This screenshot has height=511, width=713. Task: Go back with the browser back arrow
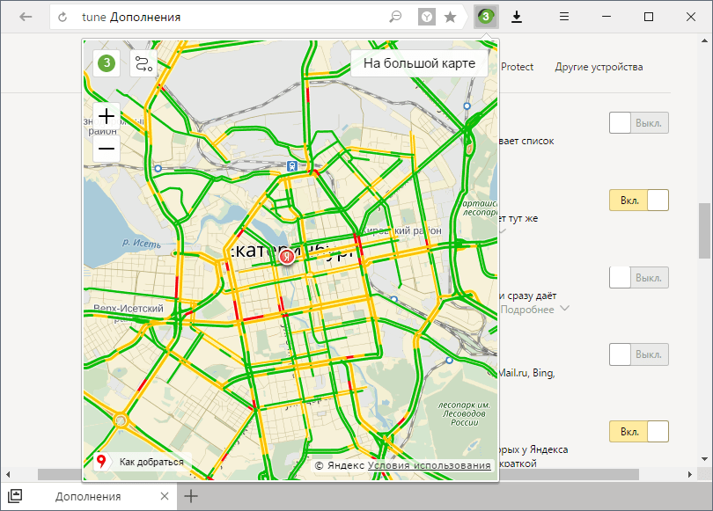pyautogui.click(x=26, y=17)
